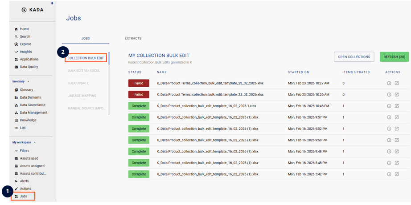
Task: Open external link icon for first Failed job
Action: pyautogui.click(x=397, y=83)
